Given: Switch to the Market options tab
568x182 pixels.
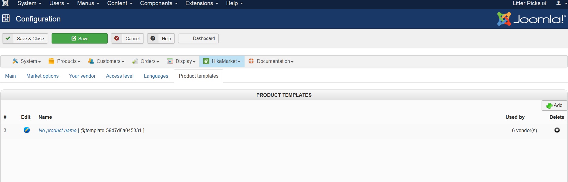Looking at the screenshot, I should click(x=42, y=76).
